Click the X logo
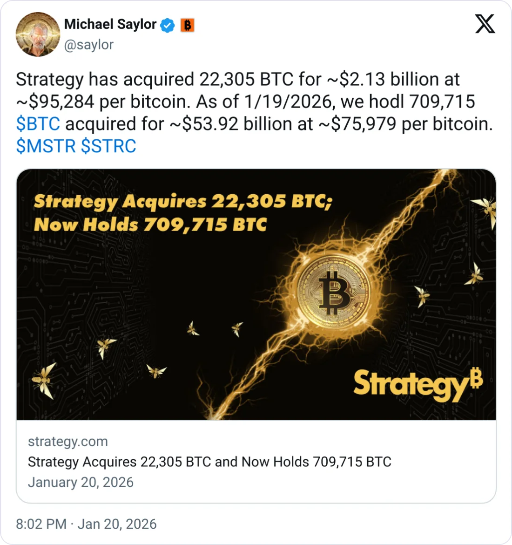This screenshot has height=545, width=512. point(485,23)
